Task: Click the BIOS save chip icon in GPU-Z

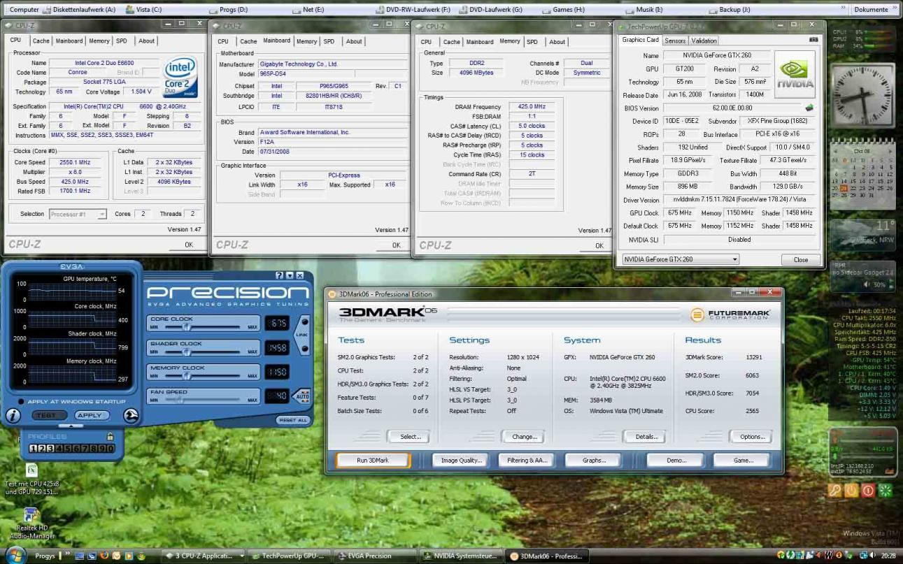Action: (x=809, y=108)
